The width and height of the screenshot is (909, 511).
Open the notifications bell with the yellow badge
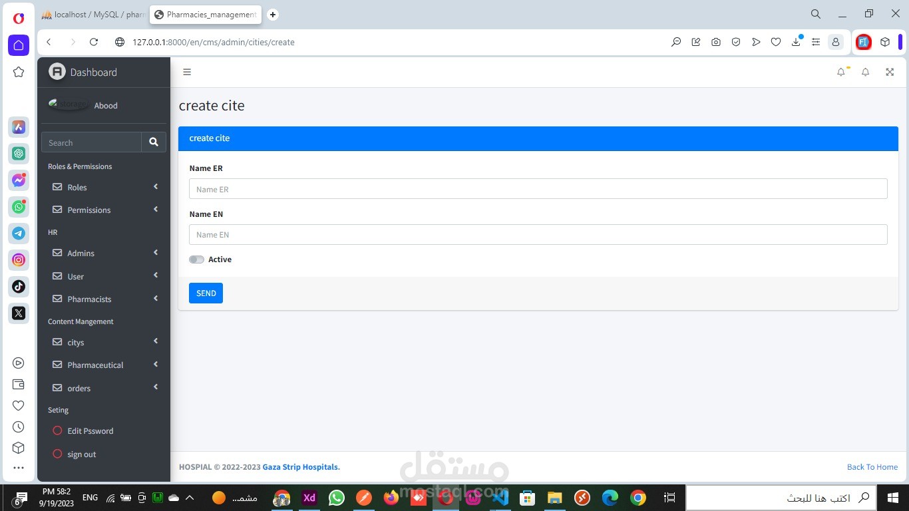pyautogui.click(x=842, y=72)
